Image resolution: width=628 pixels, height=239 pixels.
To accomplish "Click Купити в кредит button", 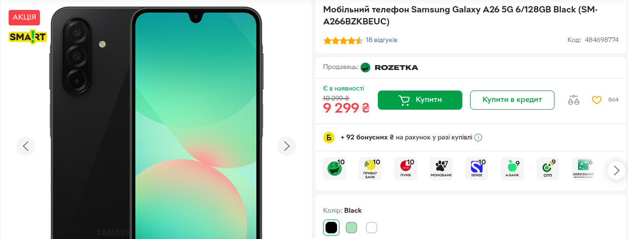I will coord(512,100).
